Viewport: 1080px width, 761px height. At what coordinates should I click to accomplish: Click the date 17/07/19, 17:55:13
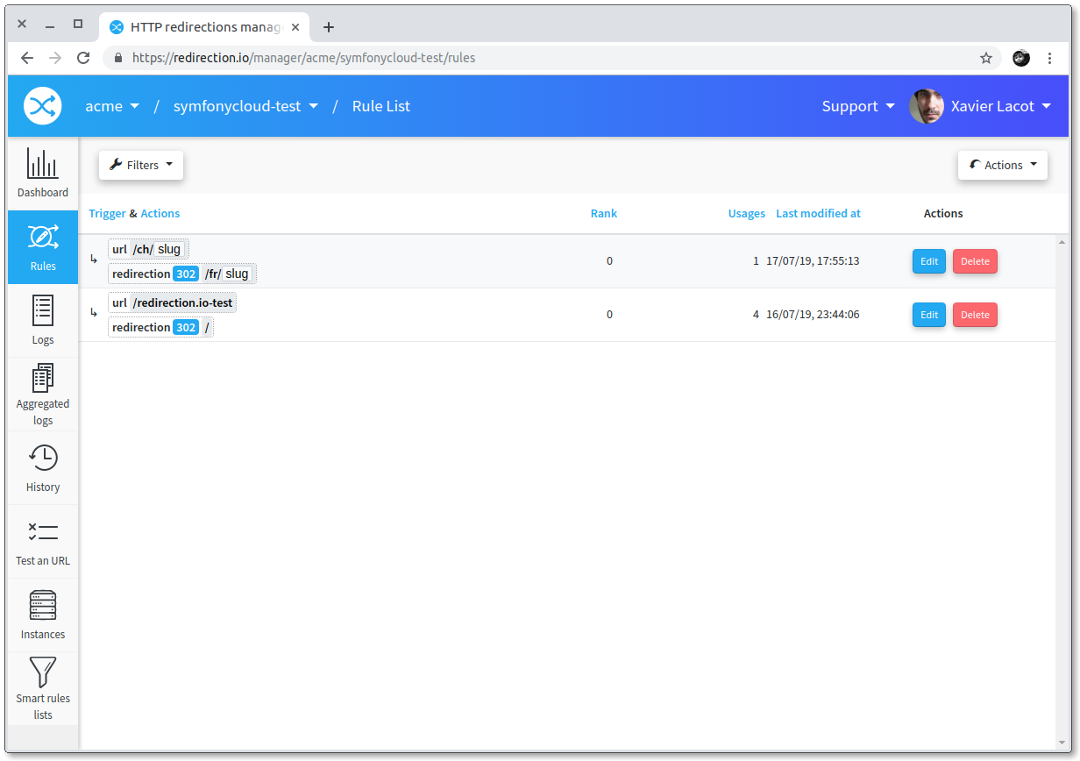(x=813, y=261)
